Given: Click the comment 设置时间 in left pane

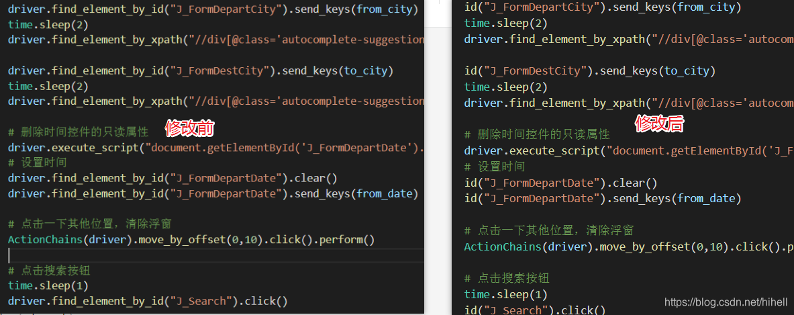Looking at the screenshot, I should pyautogui.click(x=38, y=163).
